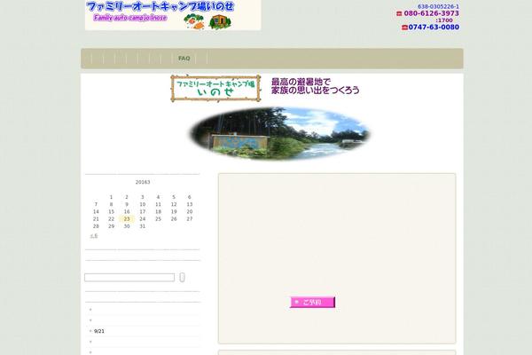
Task: Click the previous month link below the calendar
Action: click(x=94, y=236)
